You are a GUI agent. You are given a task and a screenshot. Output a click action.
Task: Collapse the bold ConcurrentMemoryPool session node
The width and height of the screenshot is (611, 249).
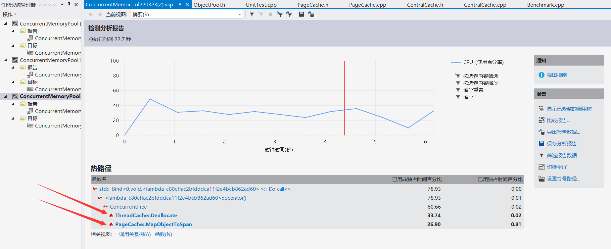(5, 96)
